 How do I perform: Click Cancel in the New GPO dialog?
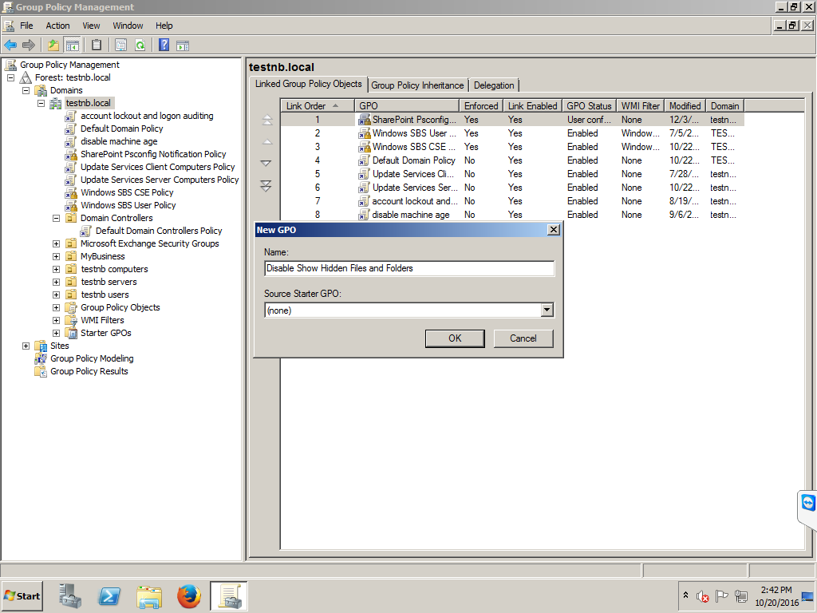point(523,338)
